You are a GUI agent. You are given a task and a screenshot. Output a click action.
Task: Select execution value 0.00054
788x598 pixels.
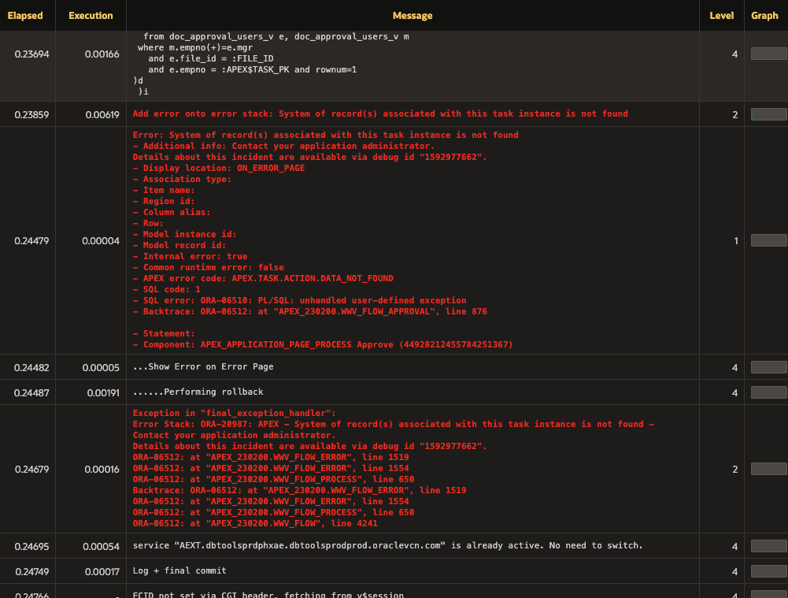101,546
